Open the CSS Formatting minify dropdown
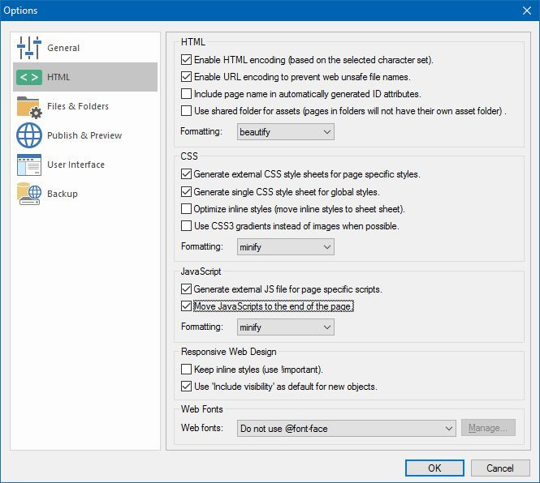Viewport: 540px width, 483px height. tap(286, 247)
